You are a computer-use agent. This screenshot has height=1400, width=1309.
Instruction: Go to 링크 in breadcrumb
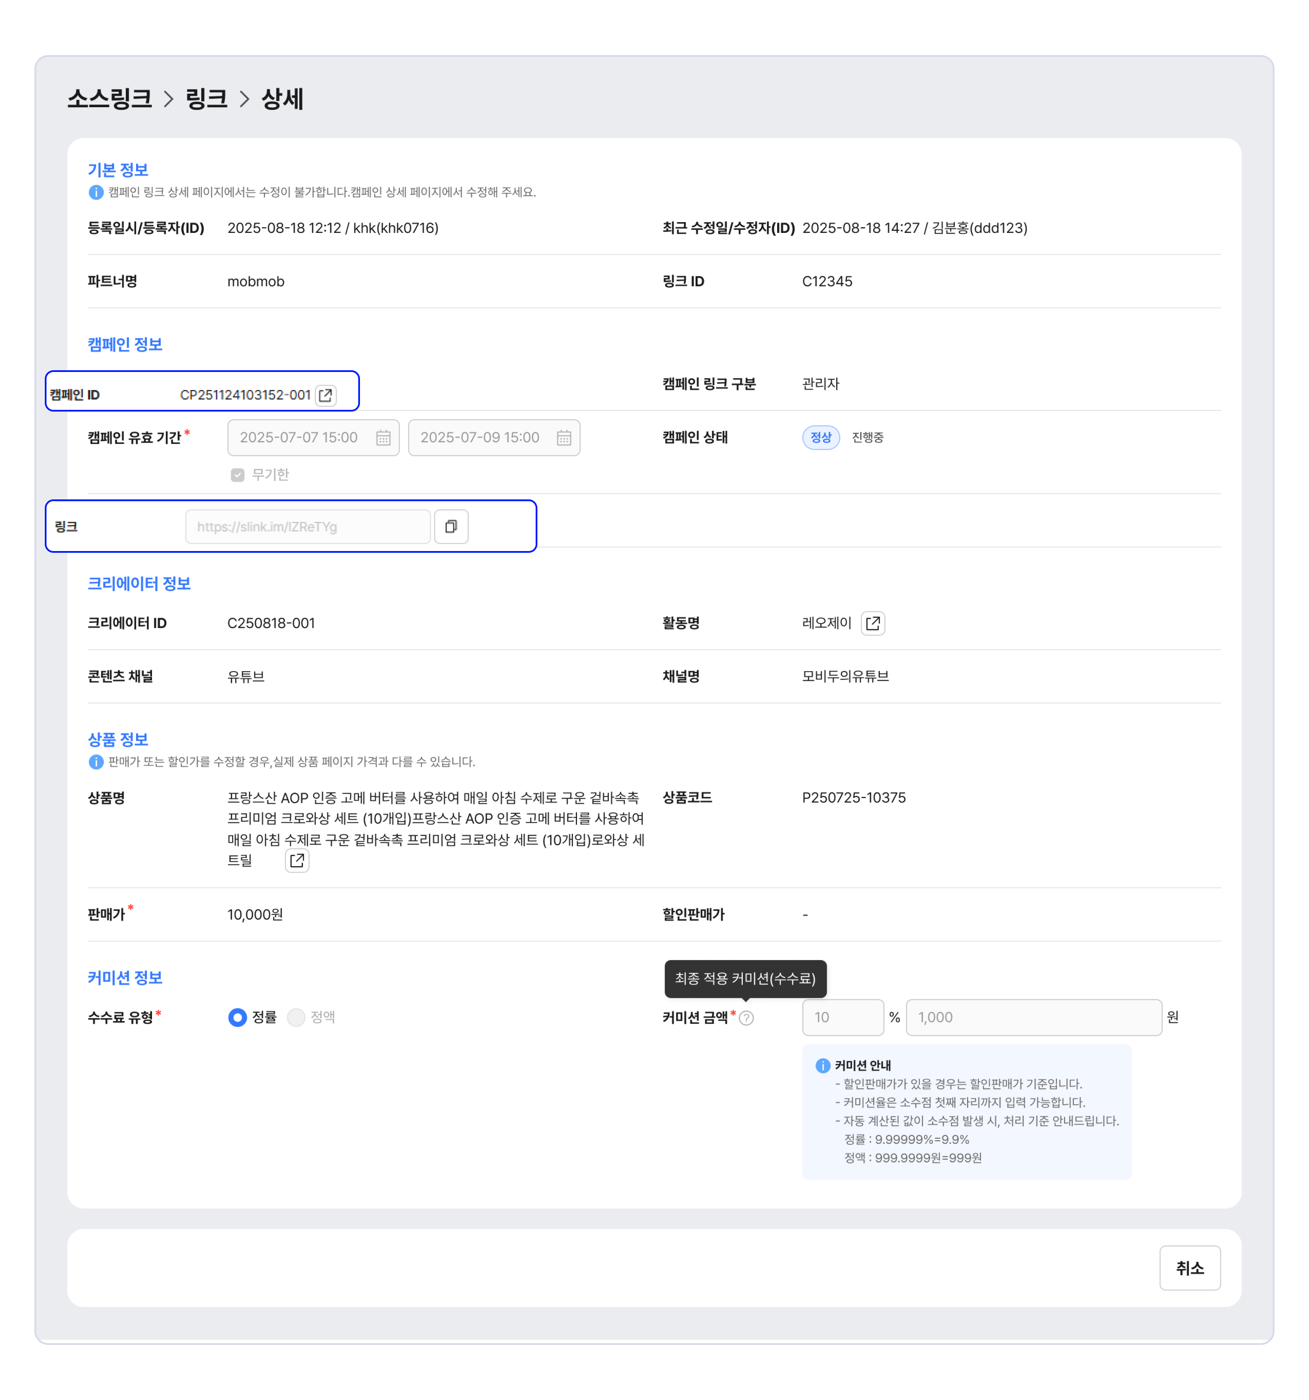(206, 99)
